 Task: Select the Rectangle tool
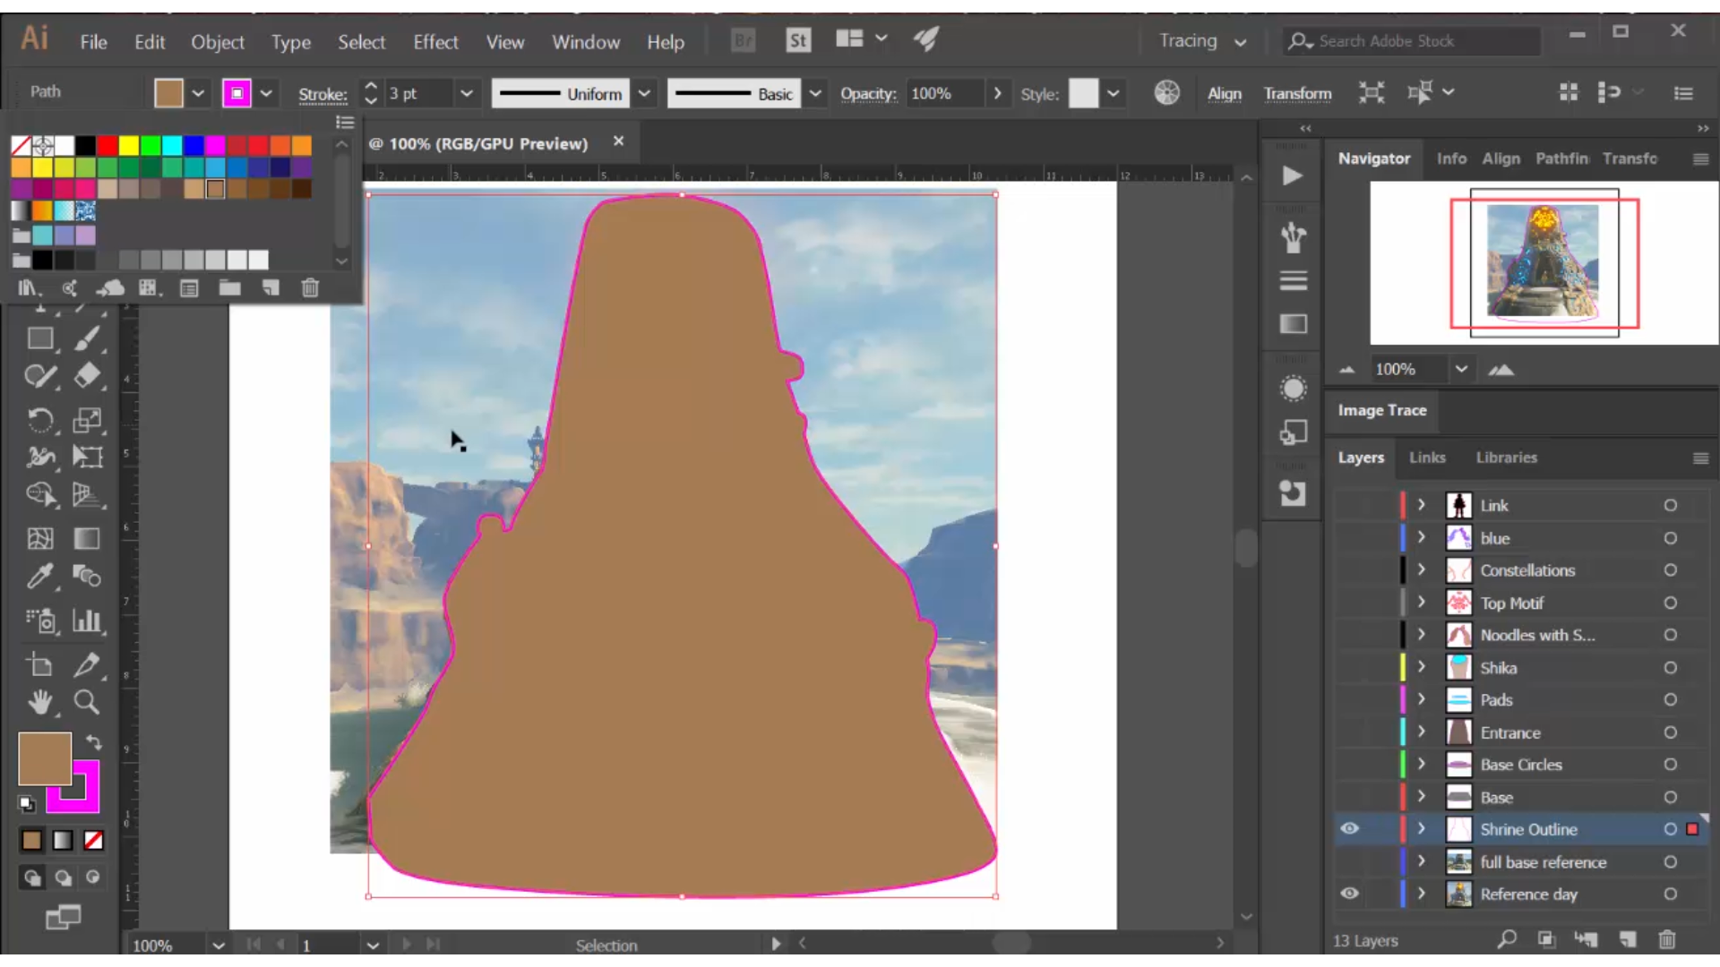pyautogui.click(x=39, y=338)
